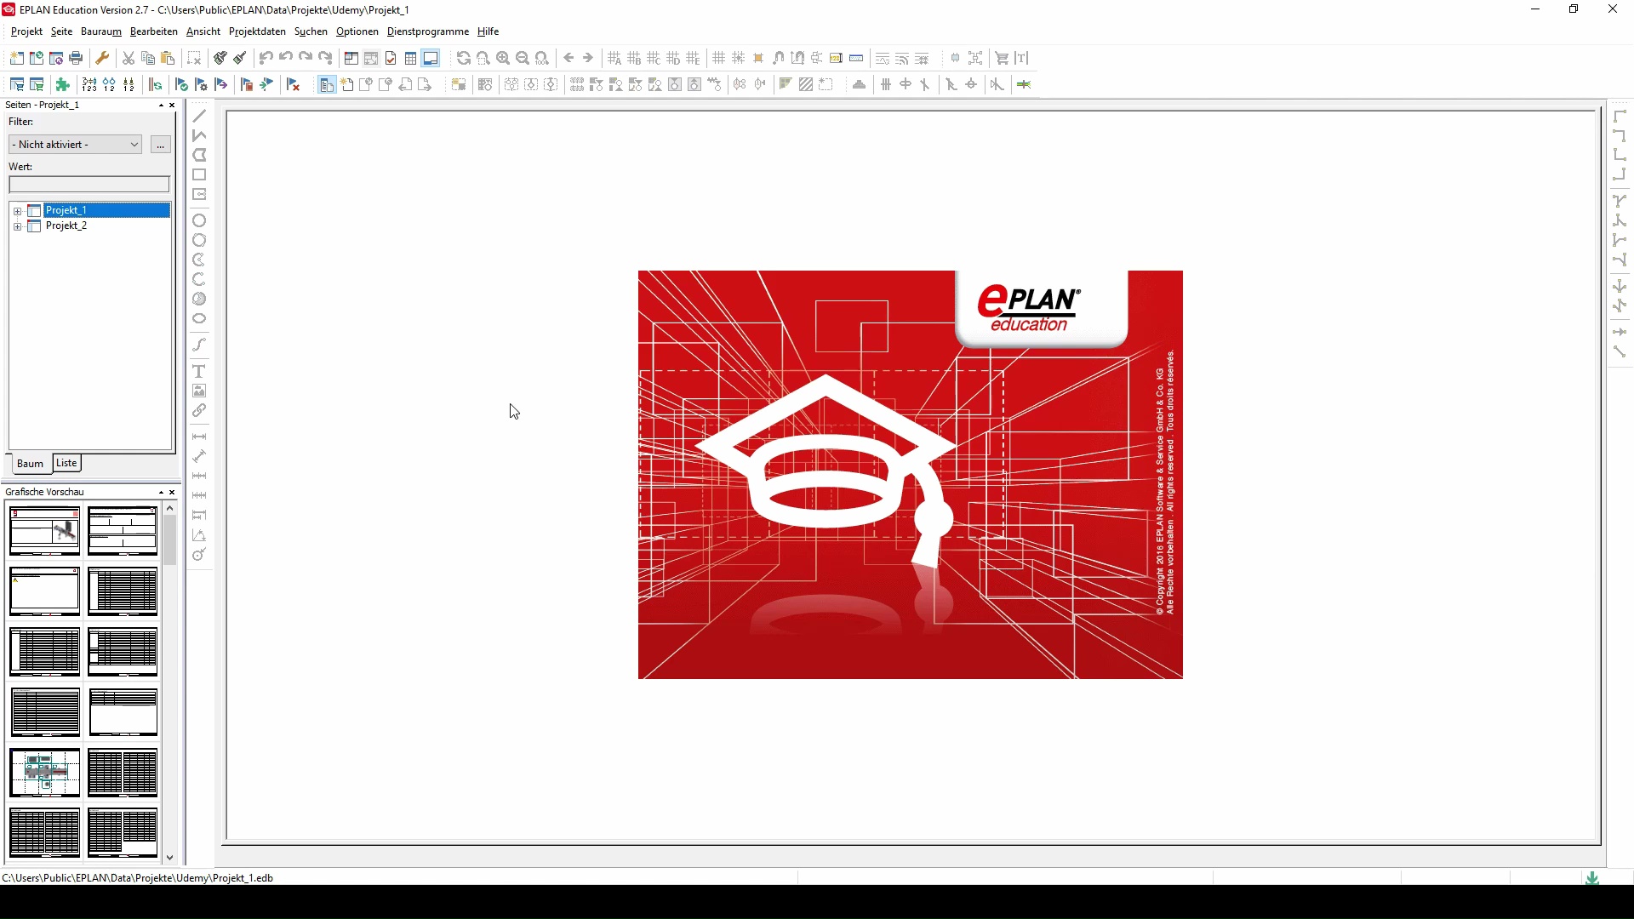Open the Optionen menu
The width and height of the screenshot is (1634, 919).
tap(357, 31)
